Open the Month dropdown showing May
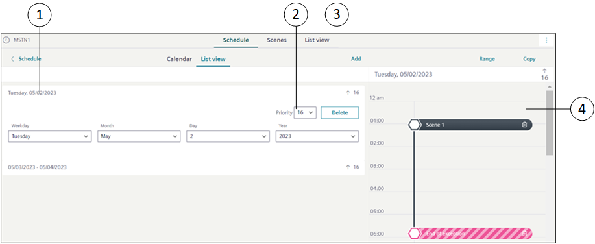595x244 pixels. click(139, 136)
